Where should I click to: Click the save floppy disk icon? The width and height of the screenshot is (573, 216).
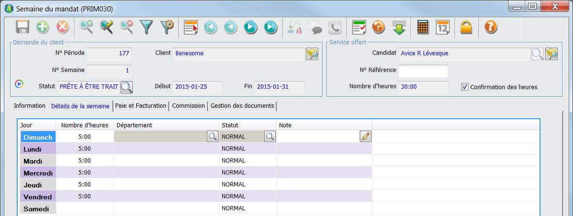pyautogui.click(x=23, y=27)
